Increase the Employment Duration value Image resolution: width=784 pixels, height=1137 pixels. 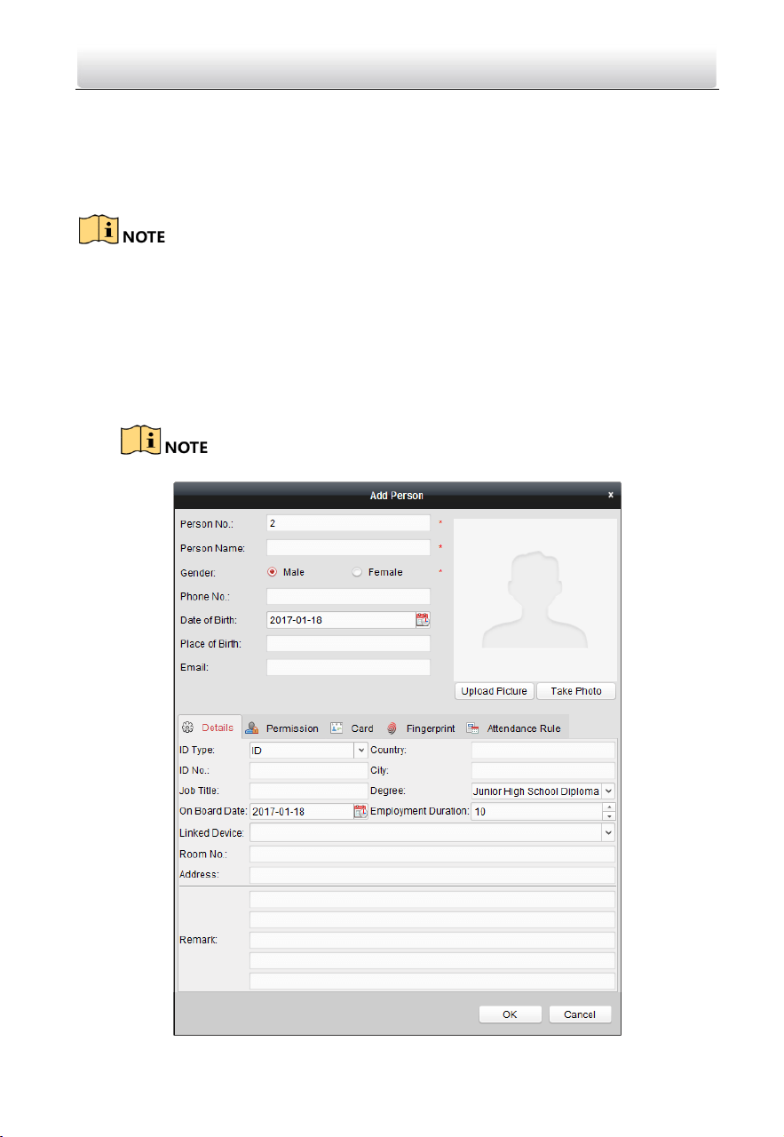[609, 807]
